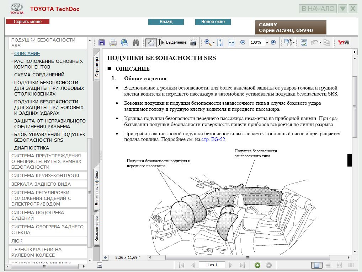Expand СИСТЕМА КРУИЗ-КОНТРОЛЯ menu section
The image size is (362, 272).
(45, 175)
